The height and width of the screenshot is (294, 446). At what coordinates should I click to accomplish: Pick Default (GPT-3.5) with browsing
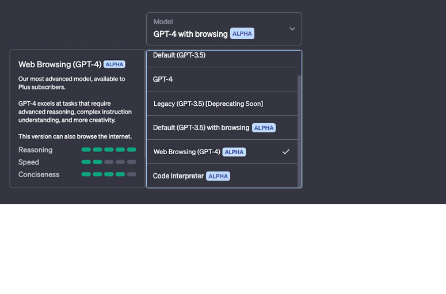[x=222, y=128]
